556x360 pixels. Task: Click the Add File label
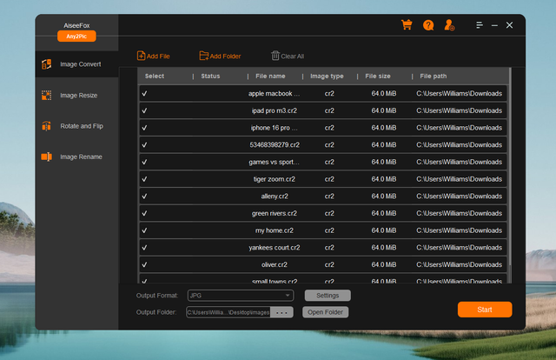(x=158, y=57)
